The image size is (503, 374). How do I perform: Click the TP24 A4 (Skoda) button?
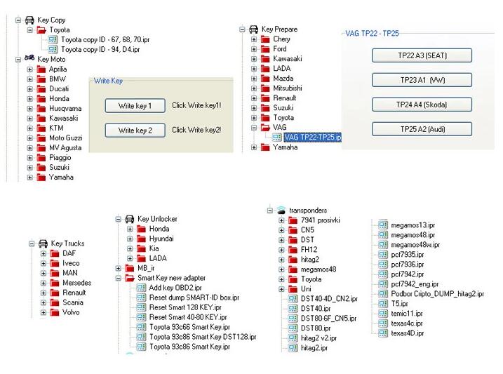coord(422,105)
